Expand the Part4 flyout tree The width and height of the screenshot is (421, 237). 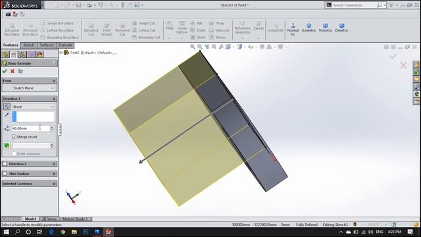(x=61, y=53)
